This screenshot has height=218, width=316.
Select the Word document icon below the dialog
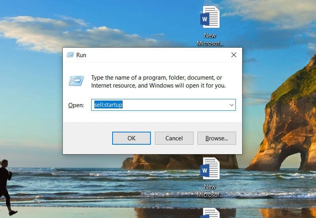click(210, 169)
